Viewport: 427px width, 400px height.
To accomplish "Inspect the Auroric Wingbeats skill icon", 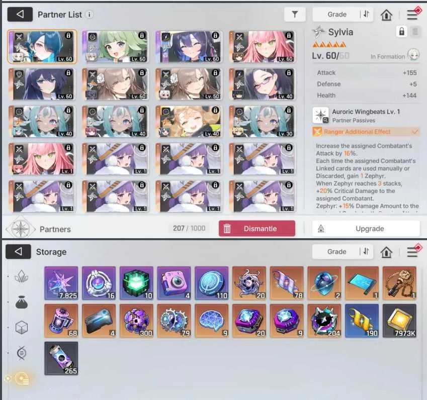I will click(x=320, y=116).
